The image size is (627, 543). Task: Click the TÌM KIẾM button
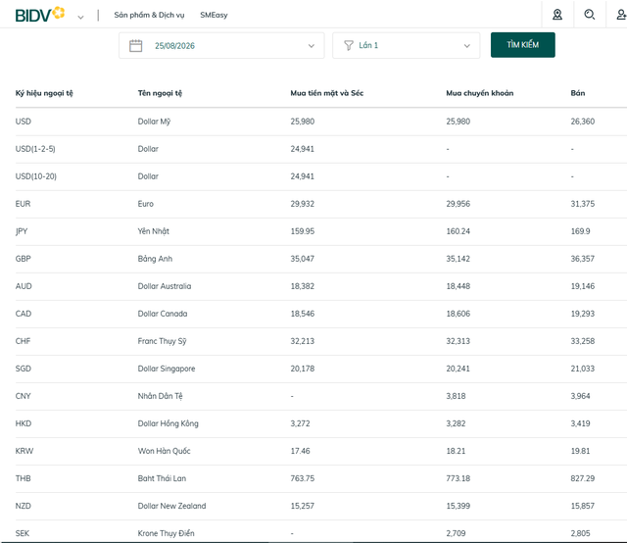(x=522, y=45)
